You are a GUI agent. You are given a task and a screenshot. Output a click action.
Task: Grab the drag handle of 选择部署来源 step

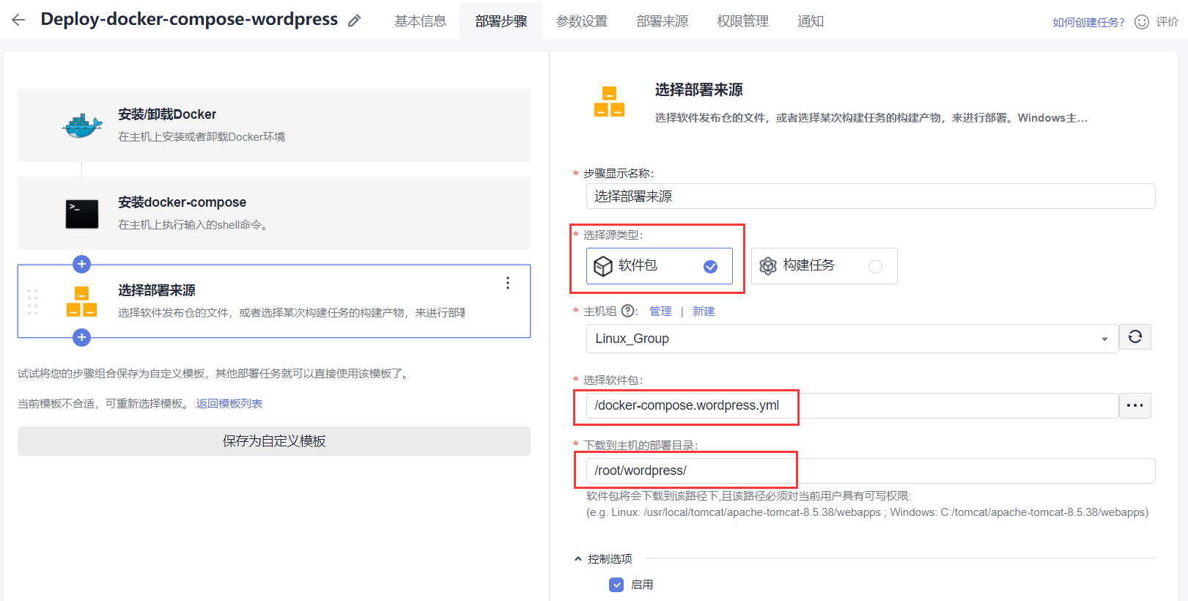32,302
